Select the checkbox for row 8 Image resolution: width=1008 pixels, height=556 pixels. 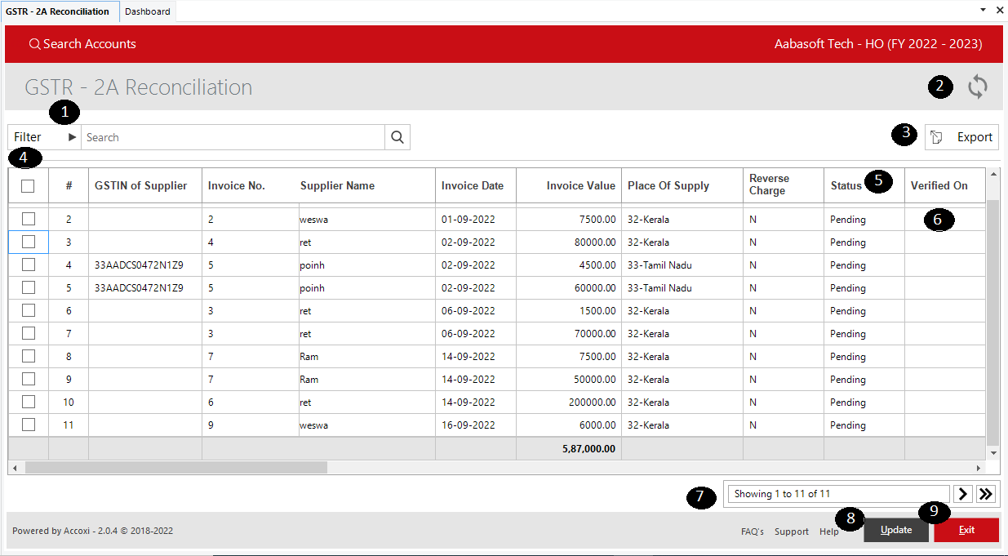(x=29, y=356)
